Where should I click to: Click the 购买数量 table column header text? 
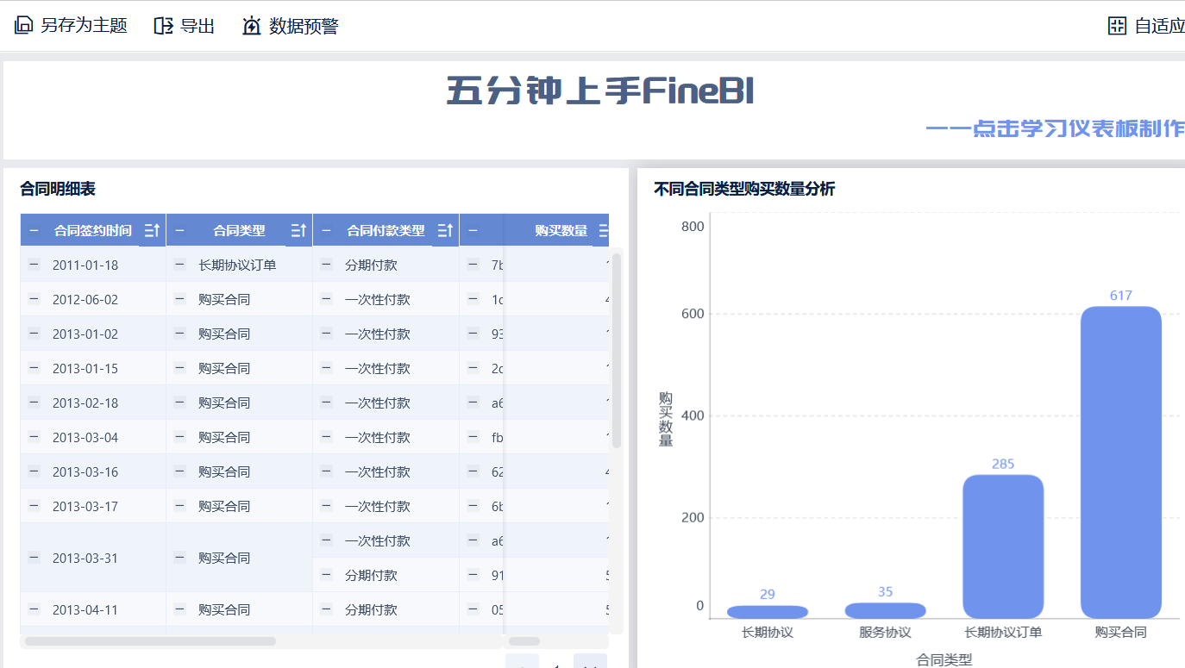(561, 231)
